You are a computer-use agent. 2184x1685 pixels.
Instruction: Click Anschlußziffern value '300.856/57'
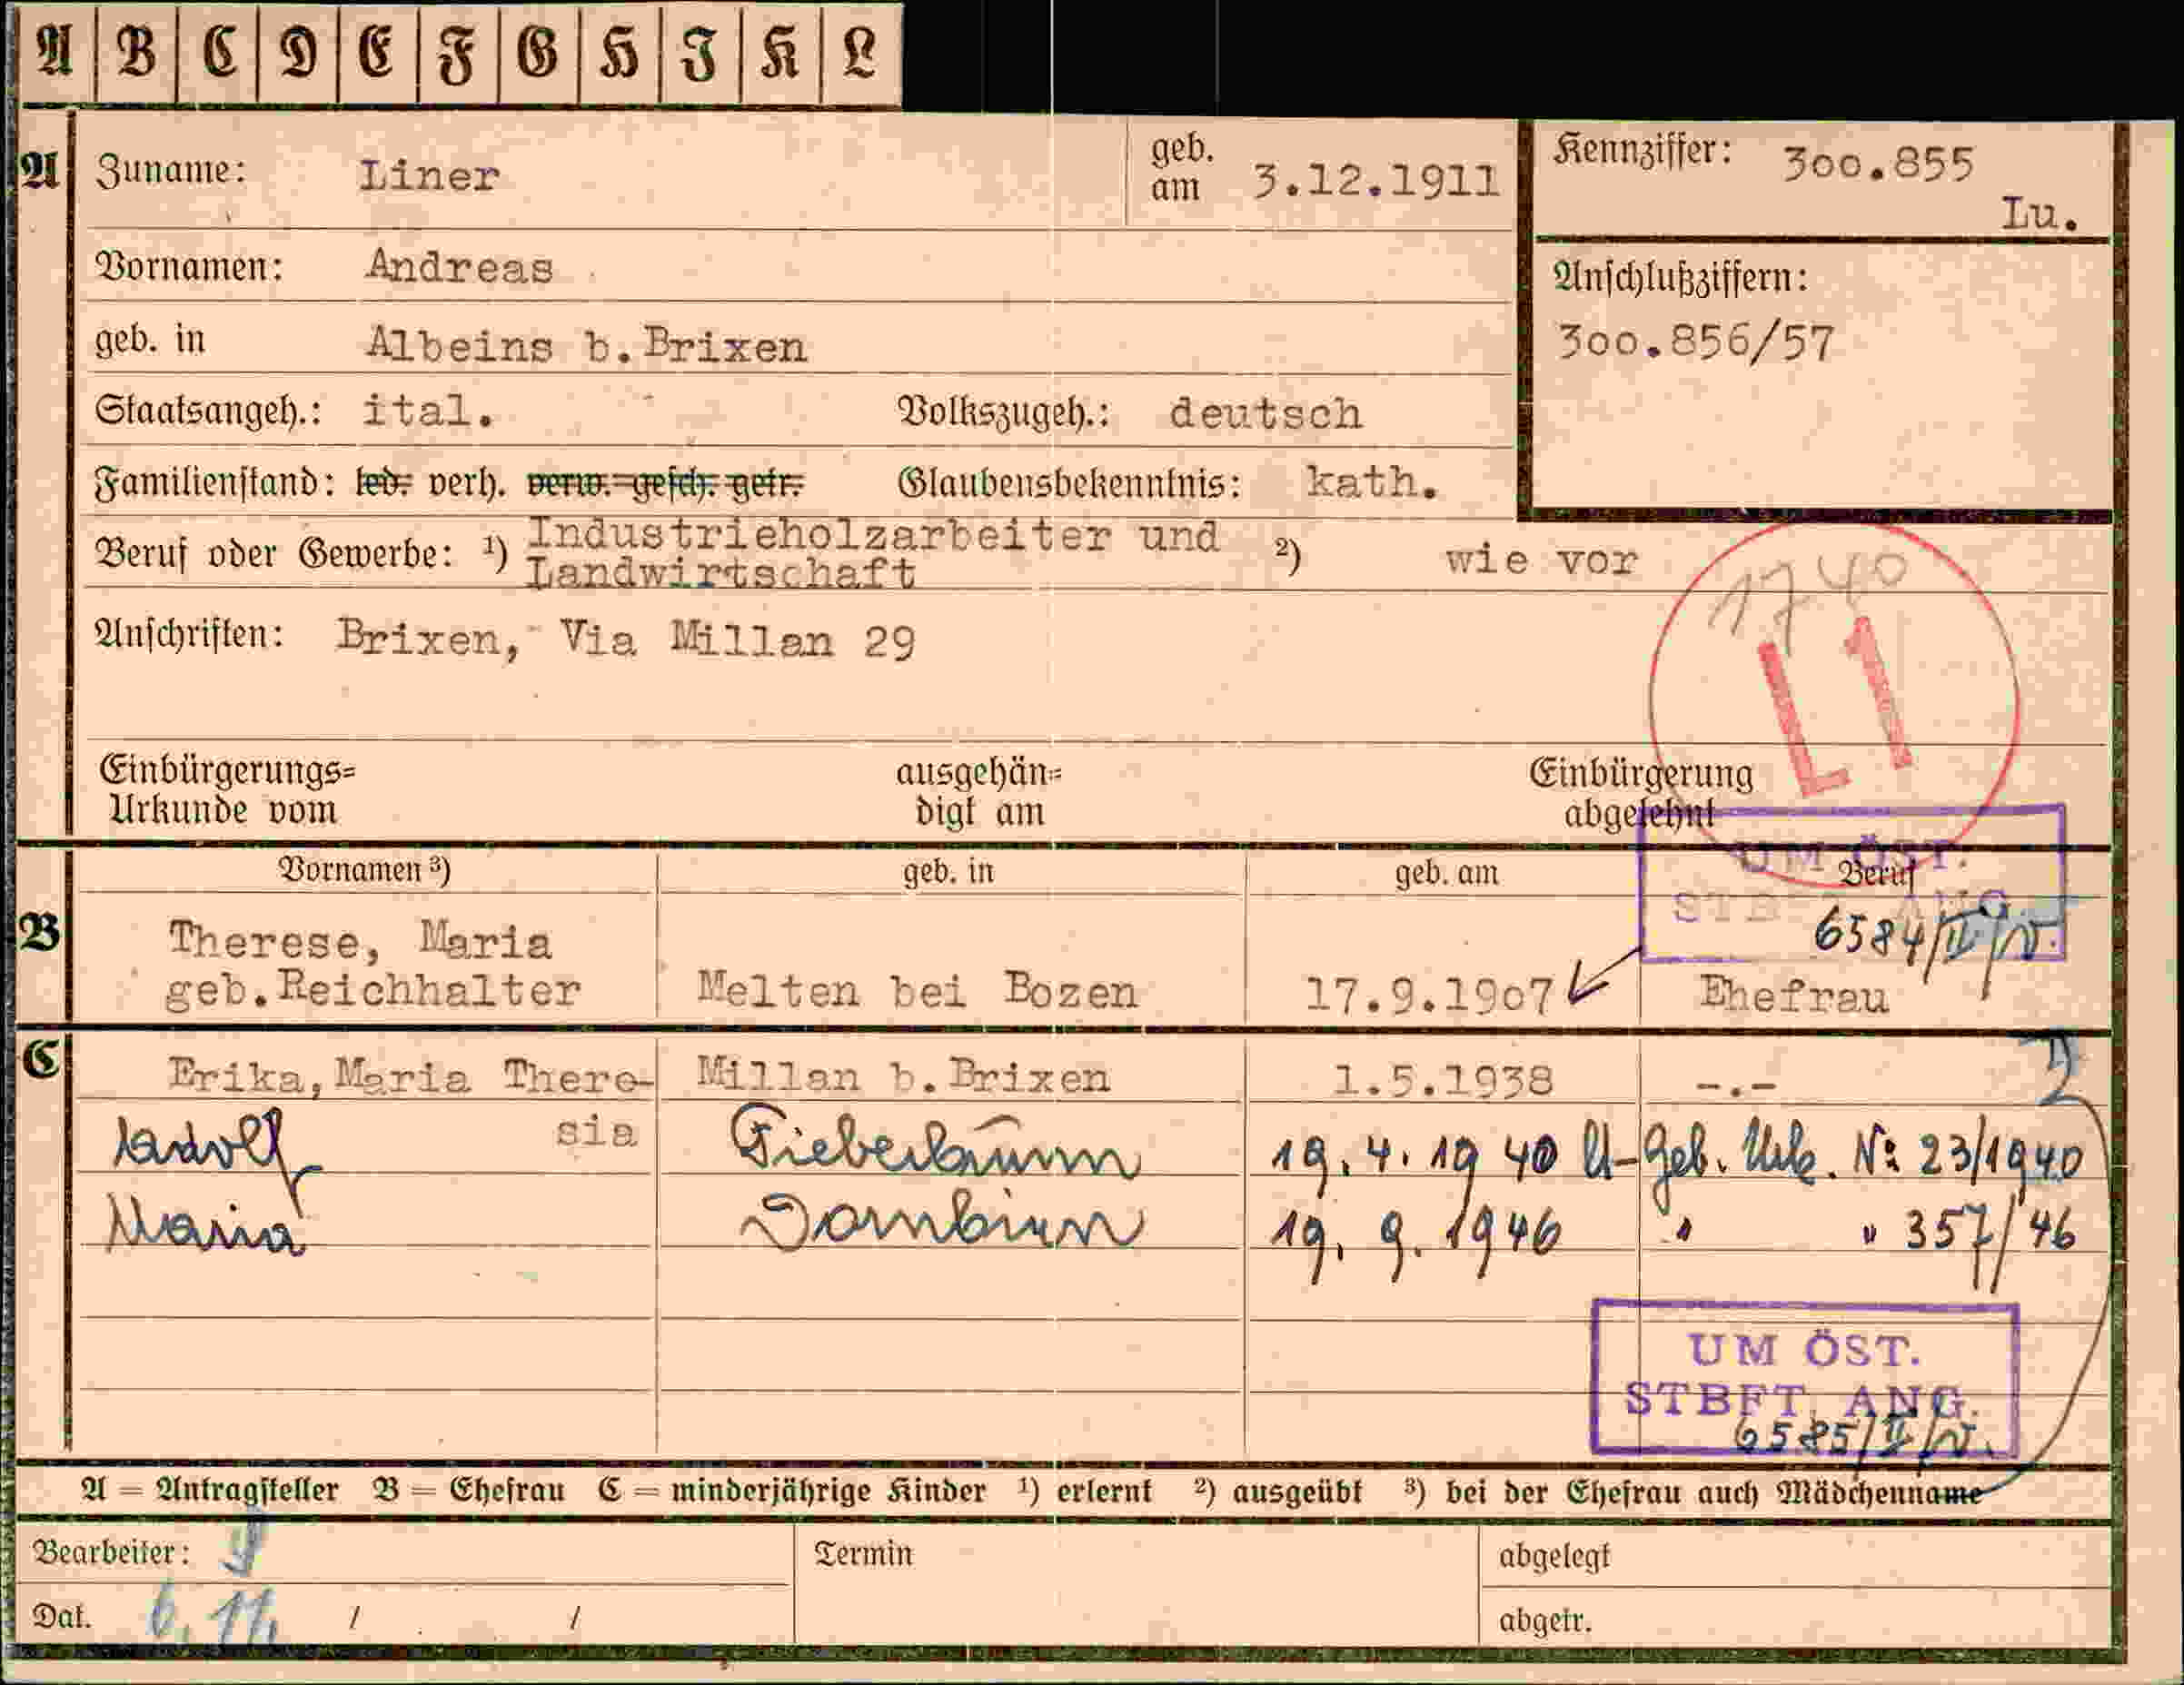pos(1696,343)
